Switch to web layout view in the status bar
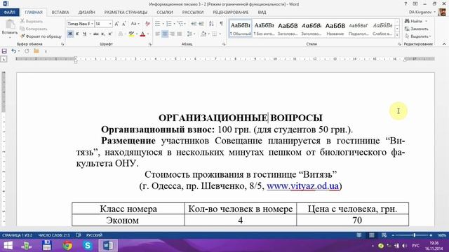Viewport: 449px width, 252px height. pos(384,235)
